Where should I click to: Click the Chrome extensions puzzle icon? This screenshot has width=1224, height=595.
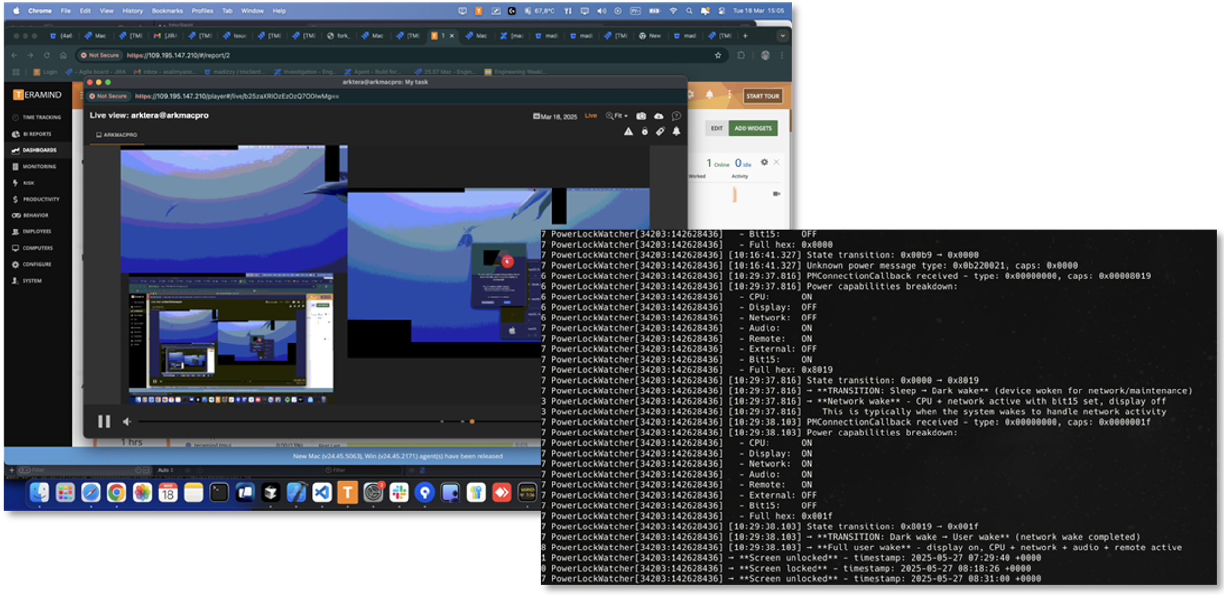741,55
